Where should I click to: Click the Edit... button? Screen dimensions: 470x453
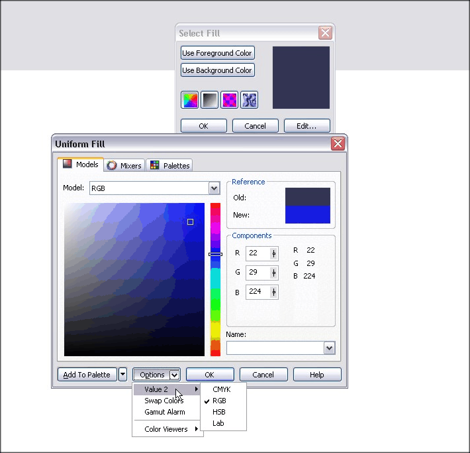tap(306, 125)
